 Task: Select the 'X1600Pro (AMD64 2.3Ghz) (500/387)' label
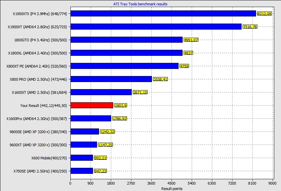coord(37,119)
